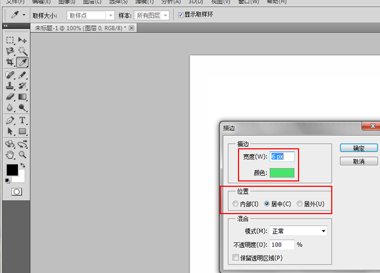
Task: Select the Eraser tool
Action: pyautogui.click(x=10, y=96)
